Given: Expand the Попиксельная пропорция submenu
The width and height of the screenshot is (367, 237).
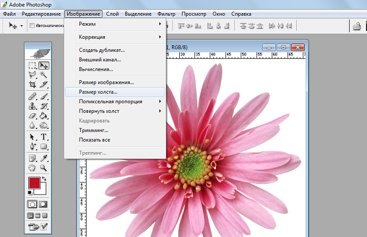Looking at the screenshot, I should [x=115, y=101].
